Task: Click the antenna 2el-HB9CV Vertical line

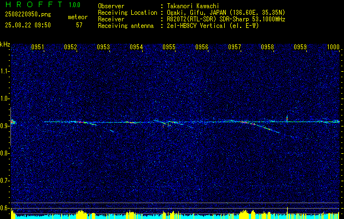Action: coord(213,26)
